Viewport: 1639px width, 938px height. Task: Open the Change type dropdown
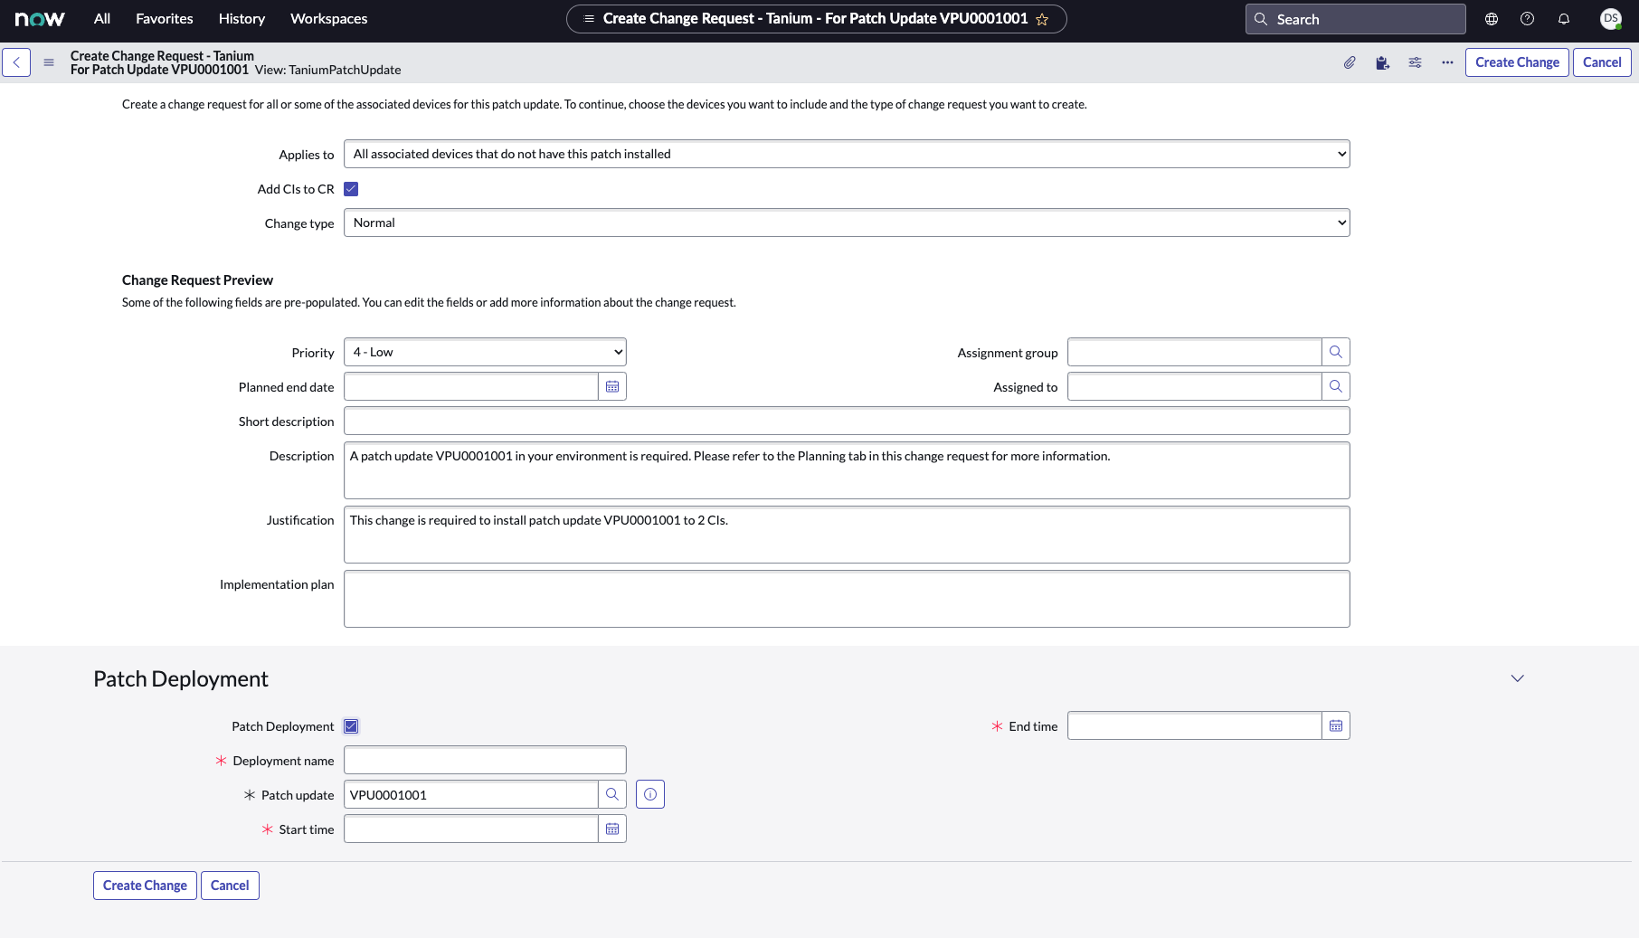tap(846, 223)
